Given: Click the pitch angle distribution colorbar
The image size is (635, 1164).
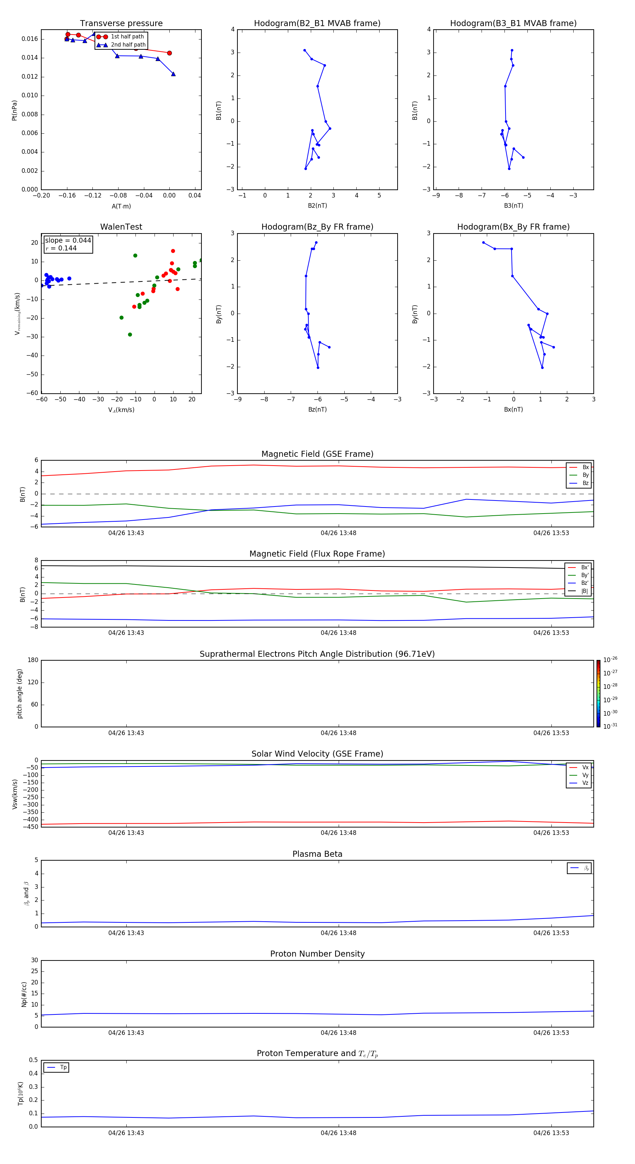Looking at the screenshot, I should [x=598, y=693].
